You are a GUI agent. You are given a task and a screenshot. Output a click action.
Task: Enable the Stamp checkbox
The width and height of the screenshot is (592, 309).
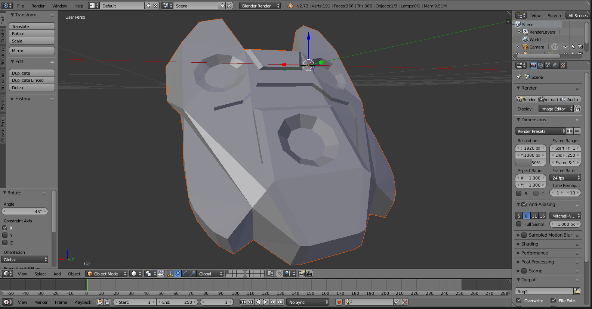pyautogui.click(x=524, y=271)
